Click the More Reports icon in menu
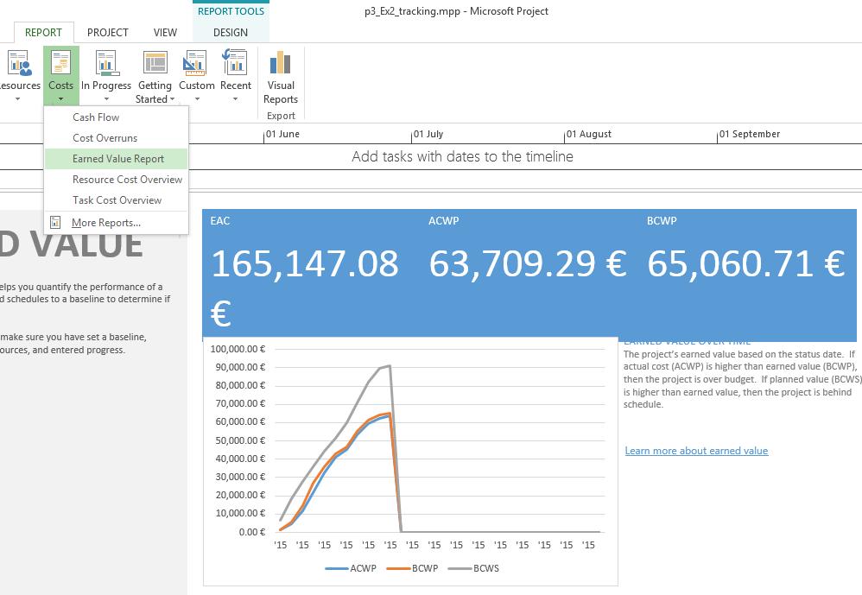Screen dimensions: 862x595 (x=55, y=223)
